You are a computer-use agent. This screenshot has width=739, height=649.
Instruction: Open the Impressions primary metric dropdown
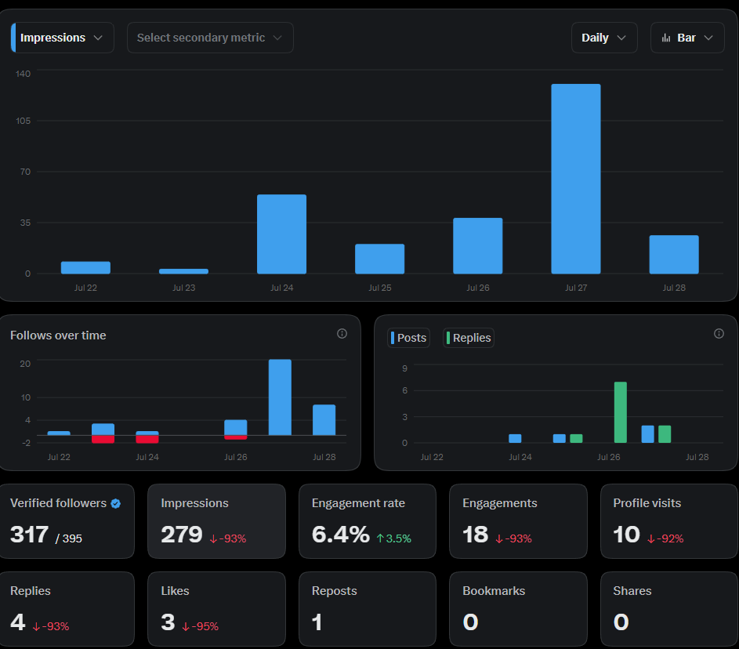[62, 38]
